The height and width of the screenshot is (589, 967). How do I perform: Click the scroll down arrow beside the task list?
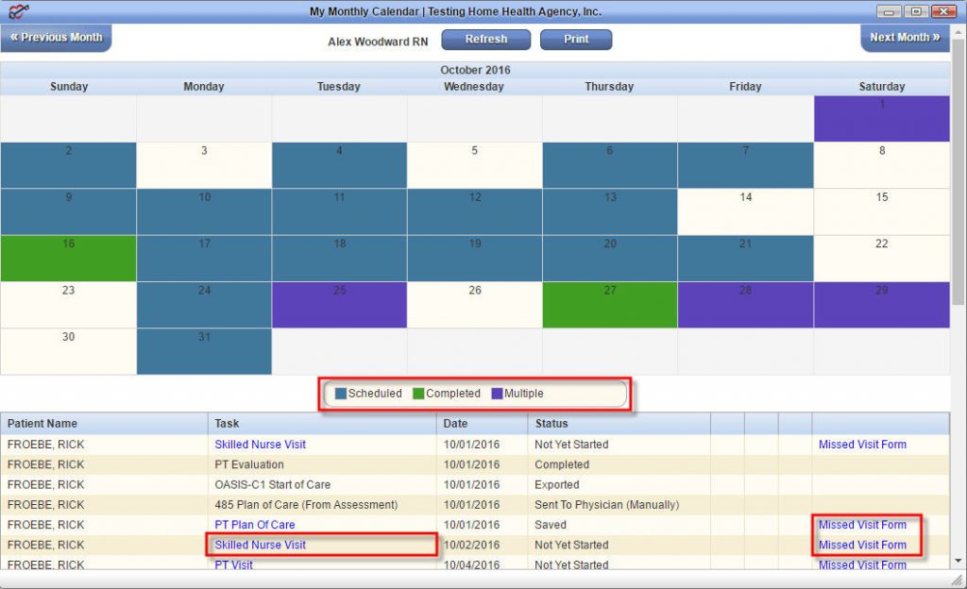pyautogui.click(x=959, y=561)
